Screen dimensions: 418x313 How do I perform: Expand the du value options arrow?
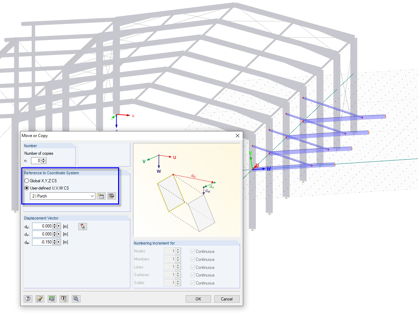[x=59, y=226]
